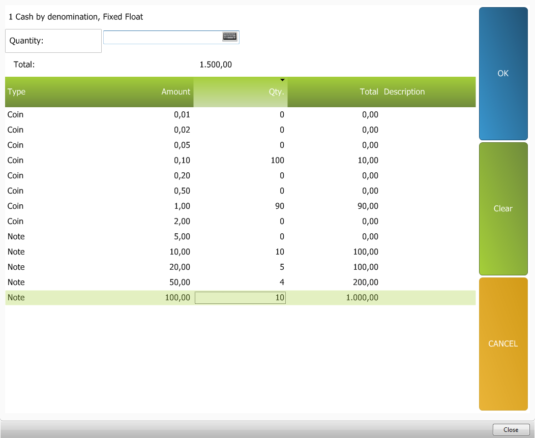Click quantity 90 for Coin 1,00
The width and height of the screenshot is (535, 438).
[279, 206]
